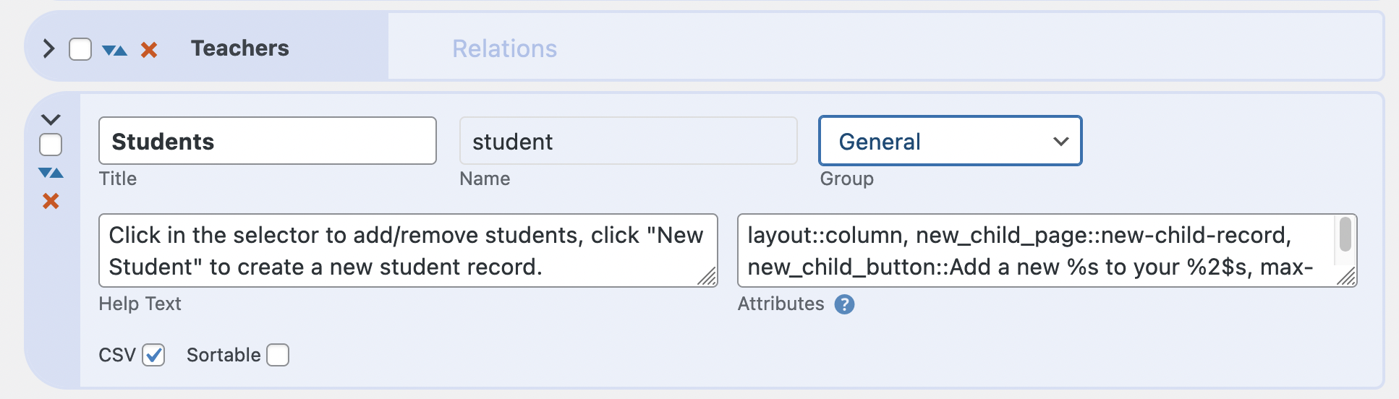
Task: Click into the Students Title field
Action: [268, 141]
